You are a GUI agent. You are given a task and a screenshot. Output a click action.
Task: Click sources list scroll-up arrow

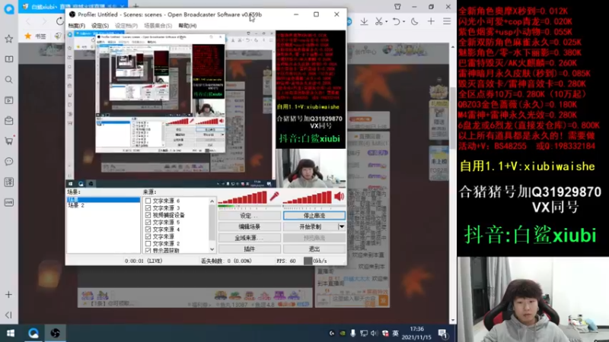[x=212, y=201]
